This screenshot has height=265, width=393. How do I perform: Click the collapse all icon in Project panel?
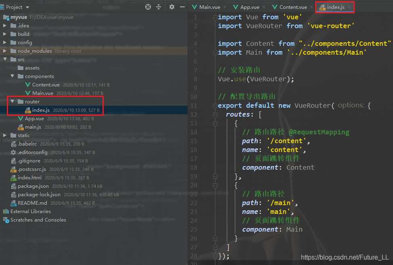click(x=159, y=7)
